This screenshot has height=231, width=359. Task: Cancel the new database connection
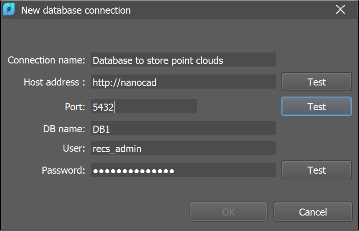coord(313,212)
